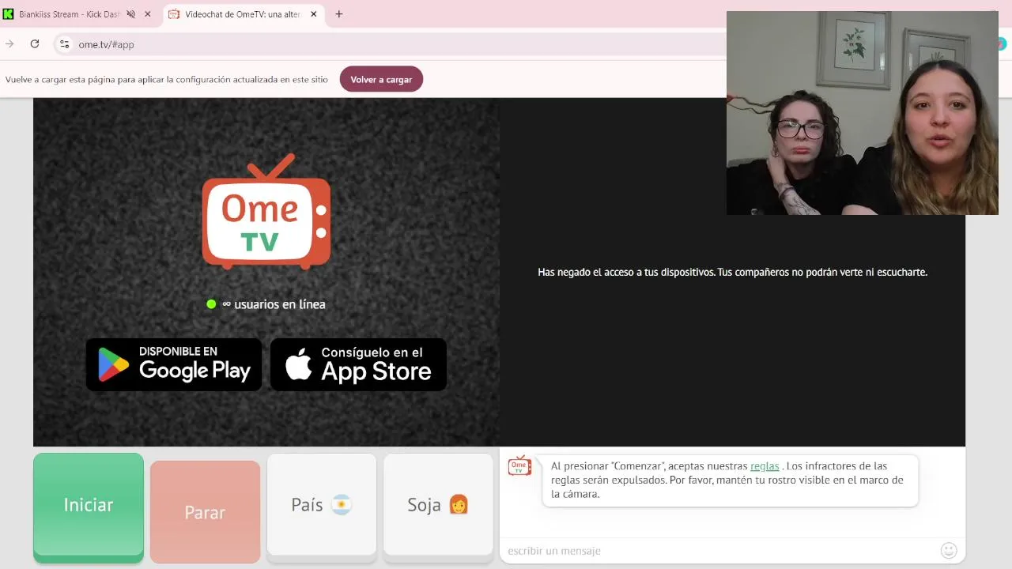The height and width of the screenshot is (569, 1012).
Task: Focus the 'escribir un mensaje' input field
Action: click(x=719, y=550)
